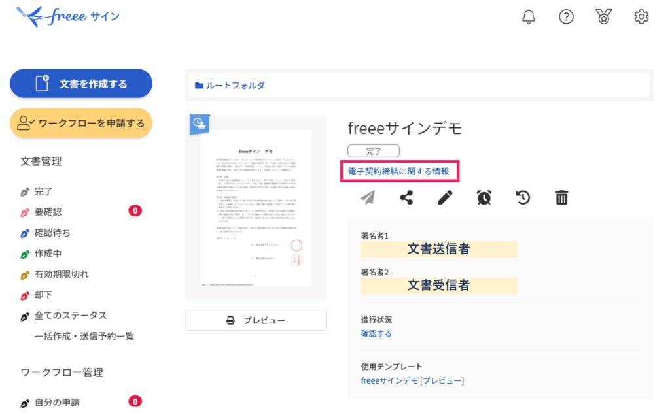Click the pencil edit icon
Viewport: 670px width, 413px height.
[x=445, y=197]
